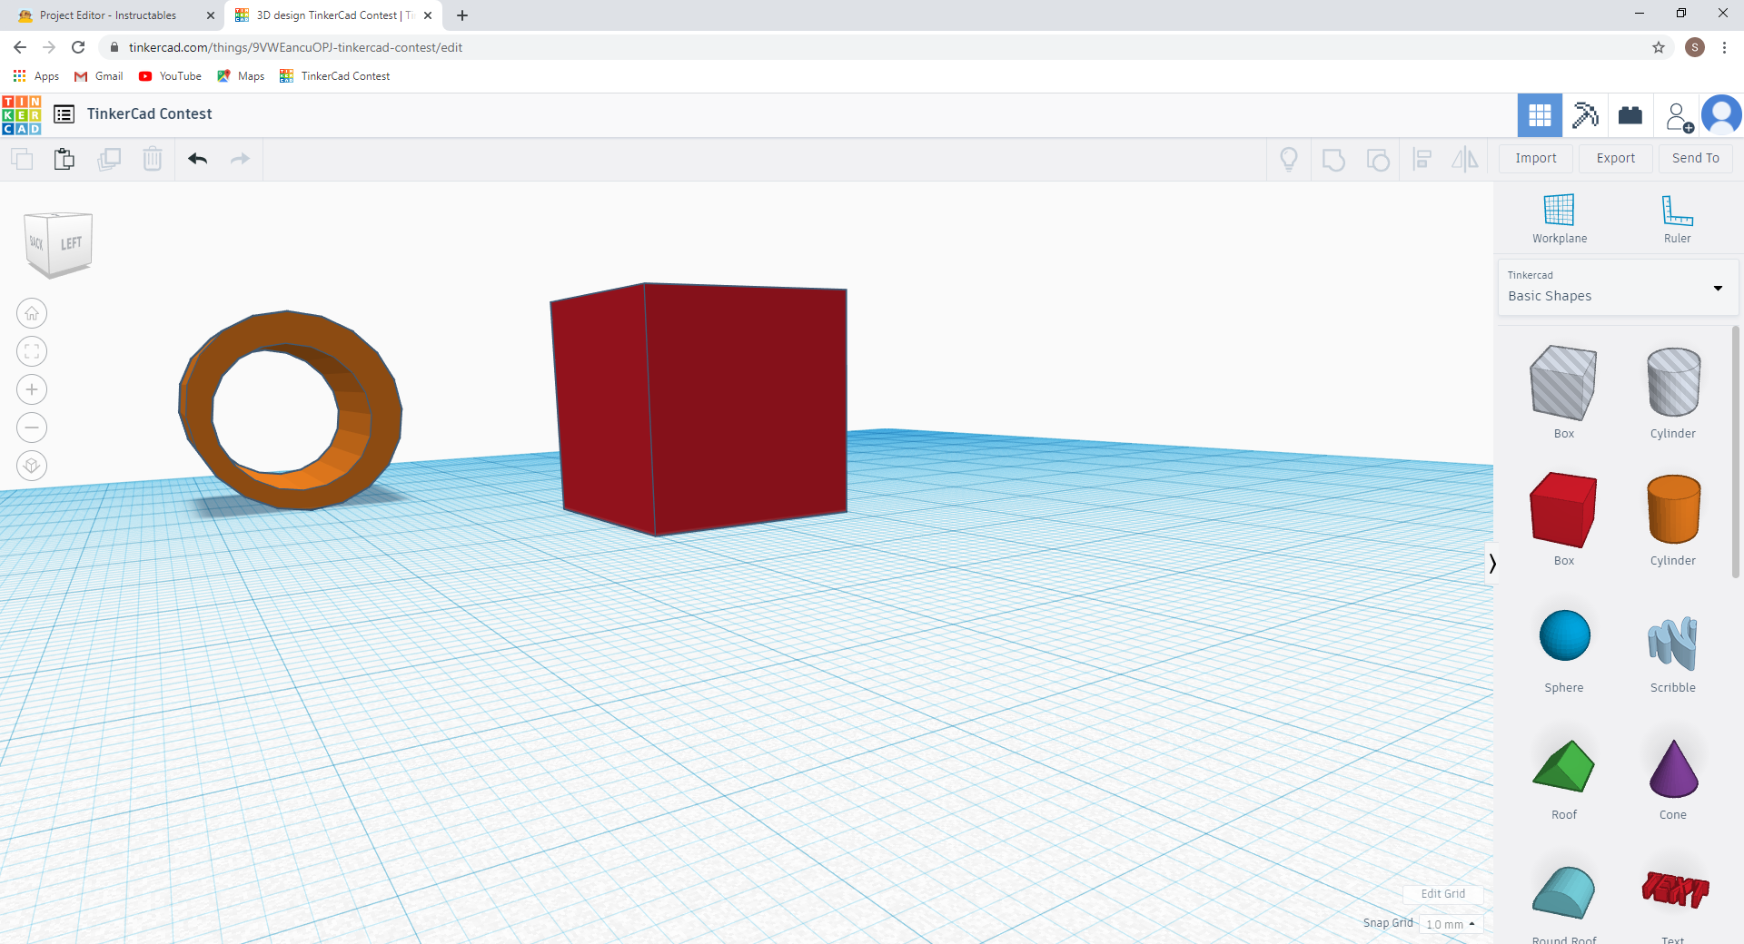The width and height of the screenshot is (1744, 944).
Task: Click the Show All lightbulb icon
Action: [1289, 159]
